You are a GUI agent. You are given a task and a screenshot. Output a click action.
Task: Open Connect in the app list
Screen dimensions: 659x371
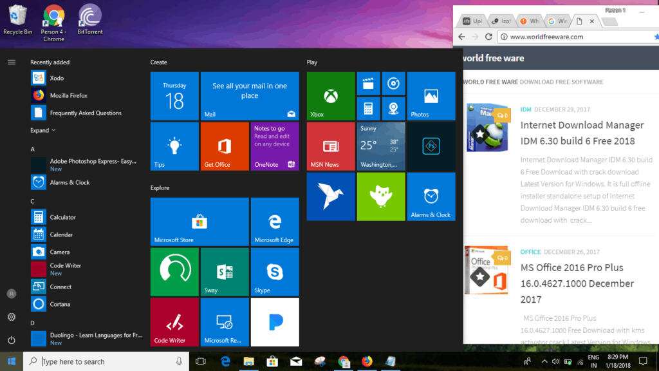[x=86, y=287]
